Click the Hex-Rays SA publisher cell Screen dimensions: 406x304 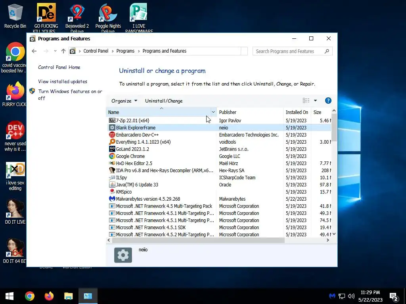click(x=232, y=170)
